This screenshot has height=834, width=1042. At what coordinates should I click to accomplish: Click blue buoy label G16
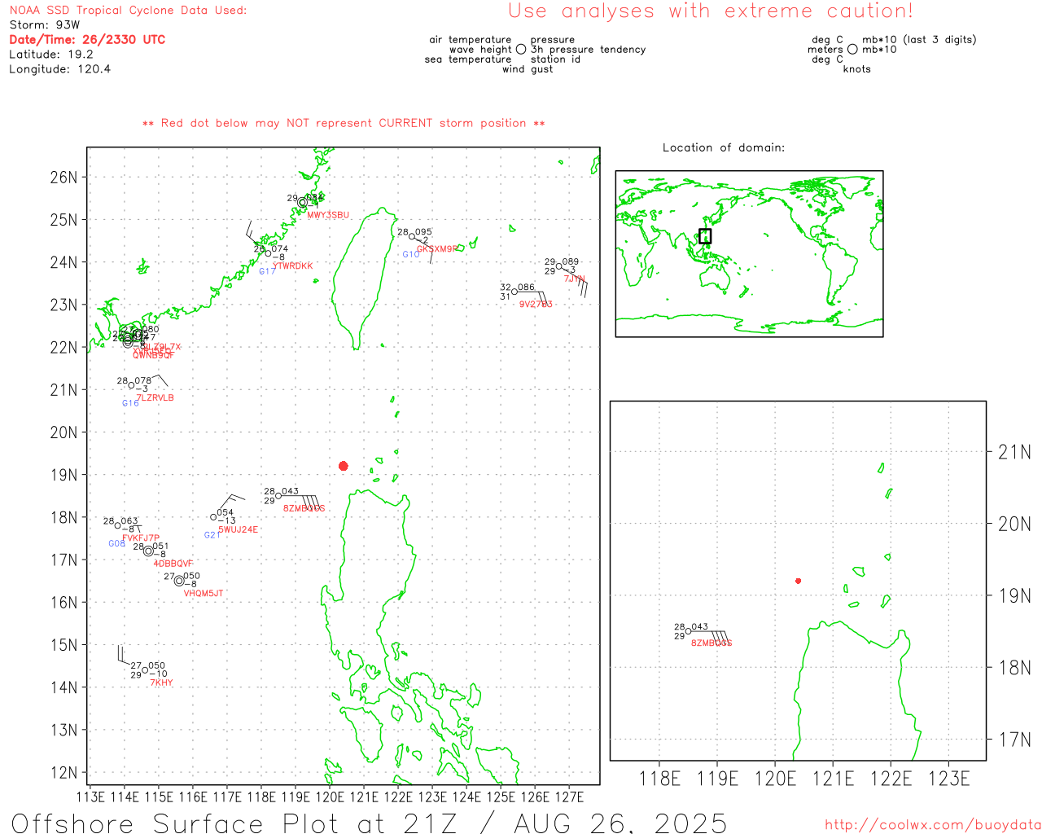coord(130,403)
